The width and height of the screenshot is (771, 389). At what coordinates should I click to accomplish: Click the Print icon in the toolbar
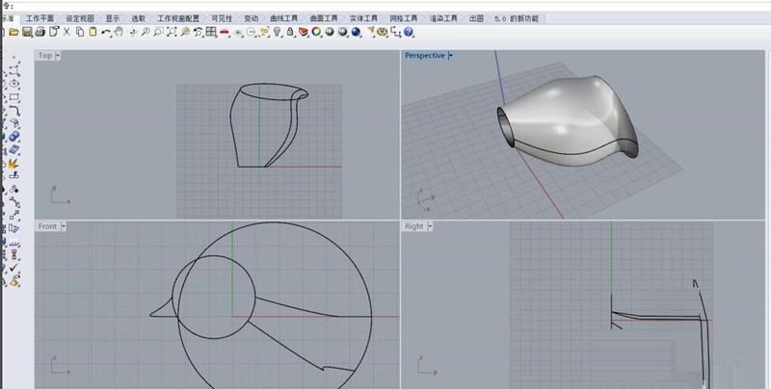40,32
